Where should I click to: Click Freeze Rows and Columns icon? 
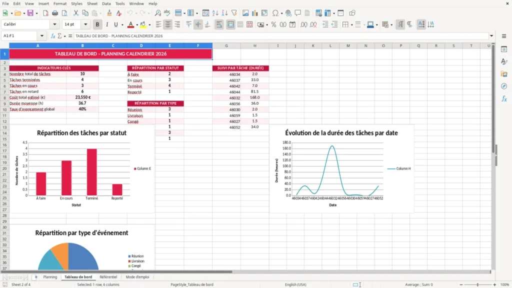tap(327, 13)
